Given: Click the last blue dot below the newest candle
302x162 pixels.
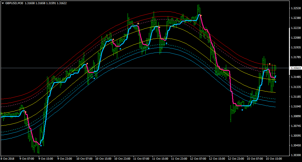Looking at the screenshot, I should [x=275, y=82].
